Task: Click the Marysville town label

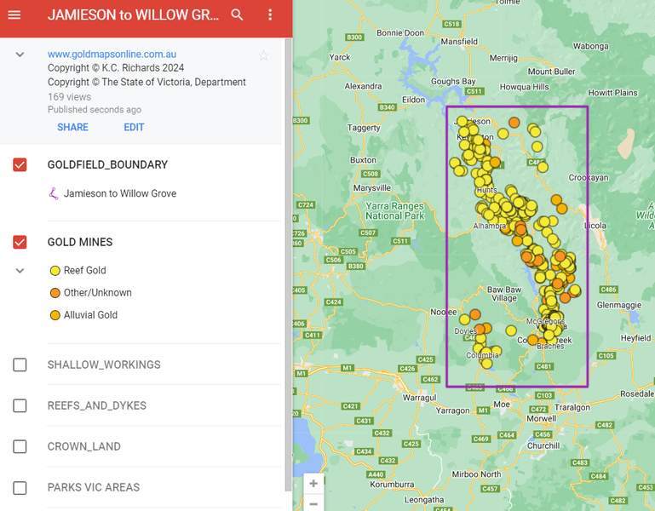Action: (x=371, y=188)
